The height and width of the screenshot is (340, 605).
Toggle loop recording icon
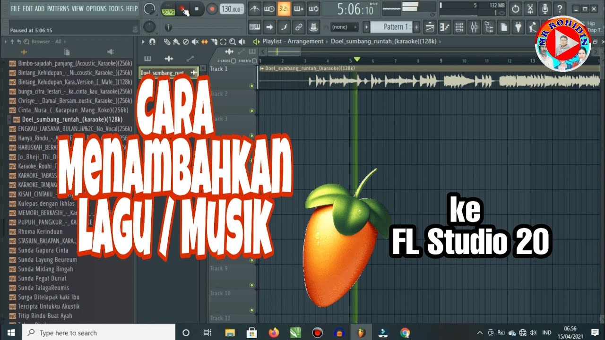(x=313, y=8)
